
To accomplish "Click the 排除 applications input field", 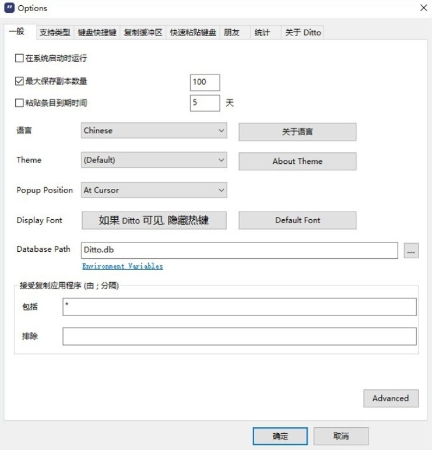I will 240,336.
